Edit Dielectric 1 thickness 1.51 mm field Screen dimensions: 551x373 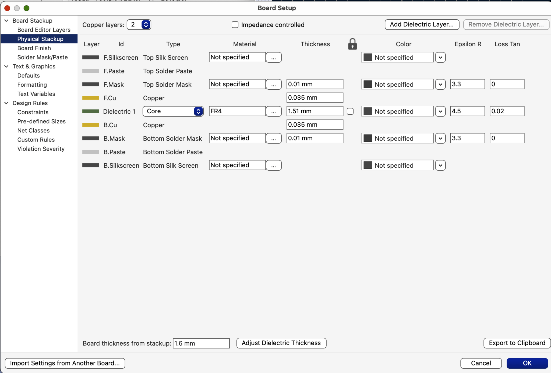point(315,111)
